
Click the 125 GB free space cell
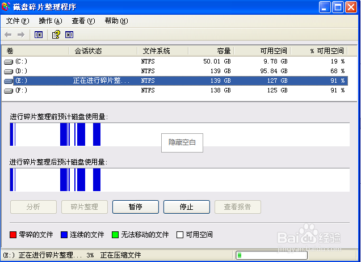click(x=278, y=90)
